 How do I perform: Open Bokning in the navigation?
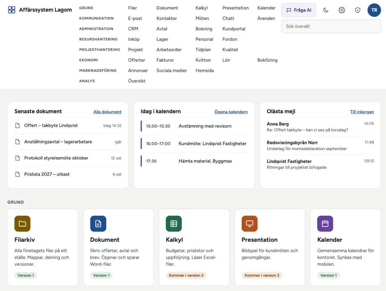click(x=204, y=29)
